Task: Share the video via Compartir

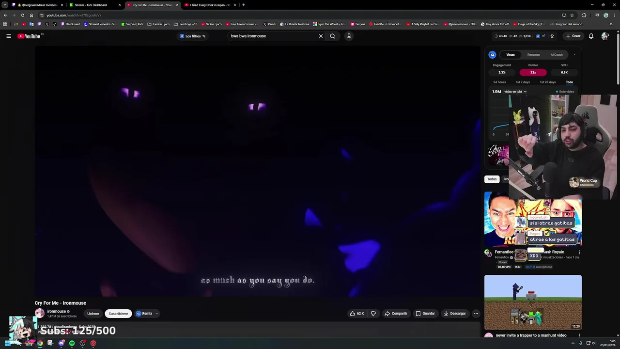Action: tap(396, 314)
